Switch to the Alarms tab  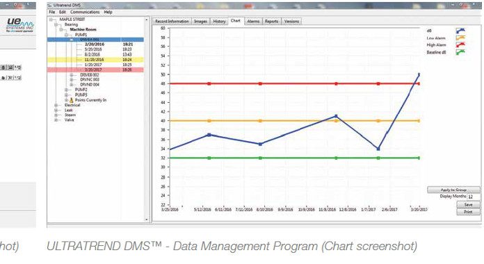click(253, 22)
